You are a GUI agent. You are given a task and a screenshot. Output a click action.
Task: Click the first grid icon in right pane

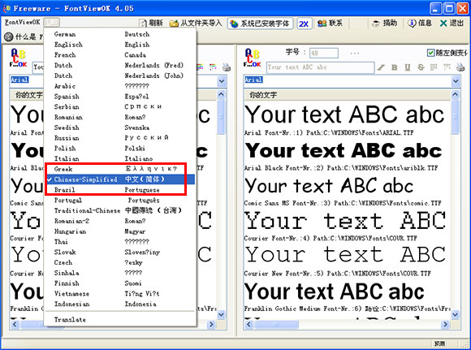point(434,67)
